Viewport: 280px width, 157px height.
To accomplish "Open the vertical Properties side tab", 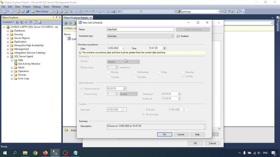I will coord(278,24).
